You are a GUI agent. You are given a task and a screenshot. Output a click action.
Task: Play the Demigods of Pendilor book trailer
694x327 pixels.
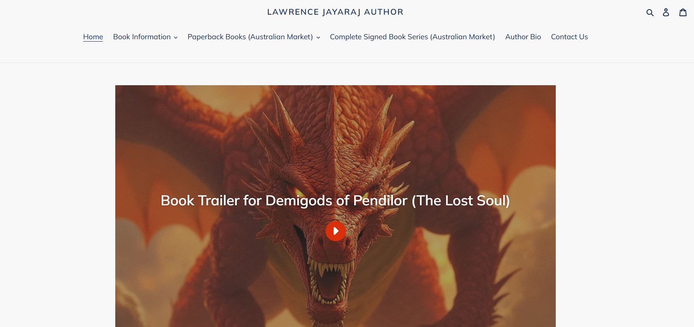336,231
